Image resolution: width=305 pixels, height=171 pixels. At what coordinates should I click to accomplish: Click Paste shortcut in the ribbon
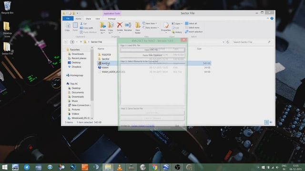88,32
